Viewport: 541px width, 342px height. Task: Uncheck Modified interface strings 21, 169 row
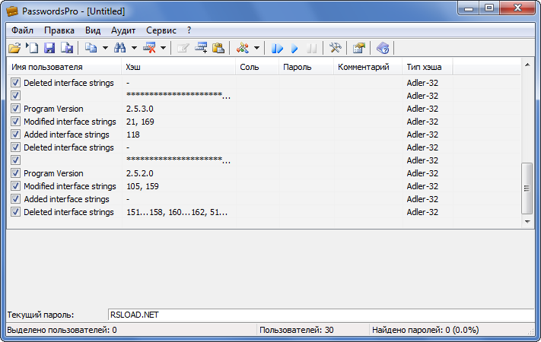15,122
